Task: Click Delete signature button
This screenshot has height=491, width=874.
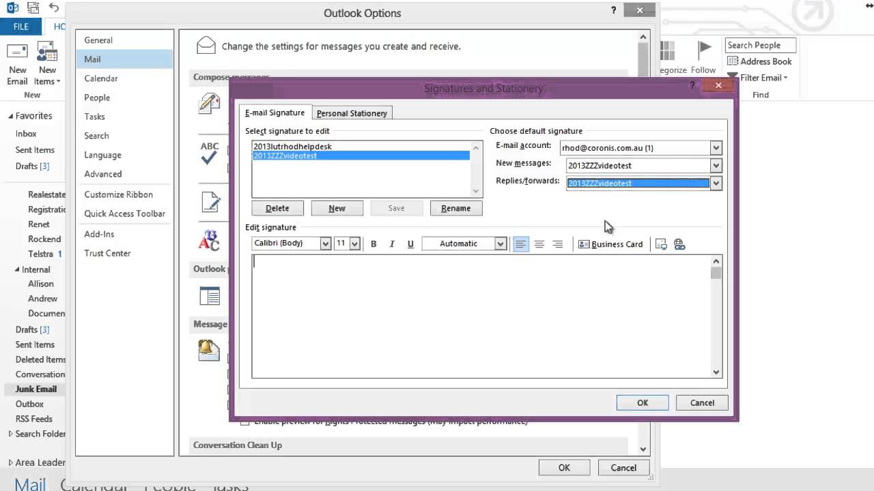Action: (x=277, y=208)
